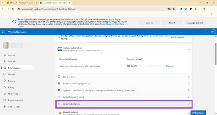
Task: Click the Redeem code icon
Action: click(x=59, y=83)
